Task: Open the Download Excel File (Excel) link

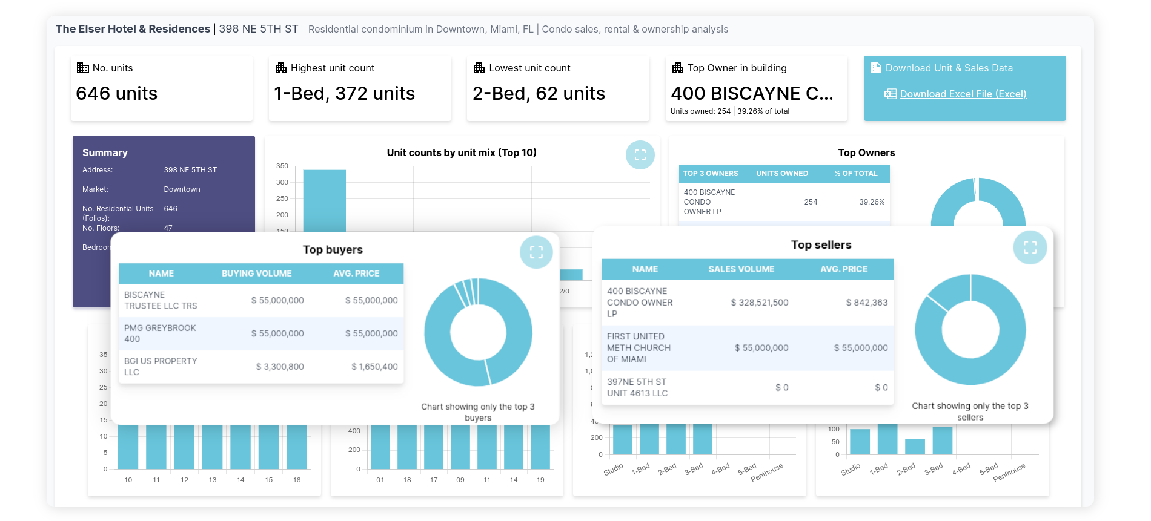Action: 963,94
